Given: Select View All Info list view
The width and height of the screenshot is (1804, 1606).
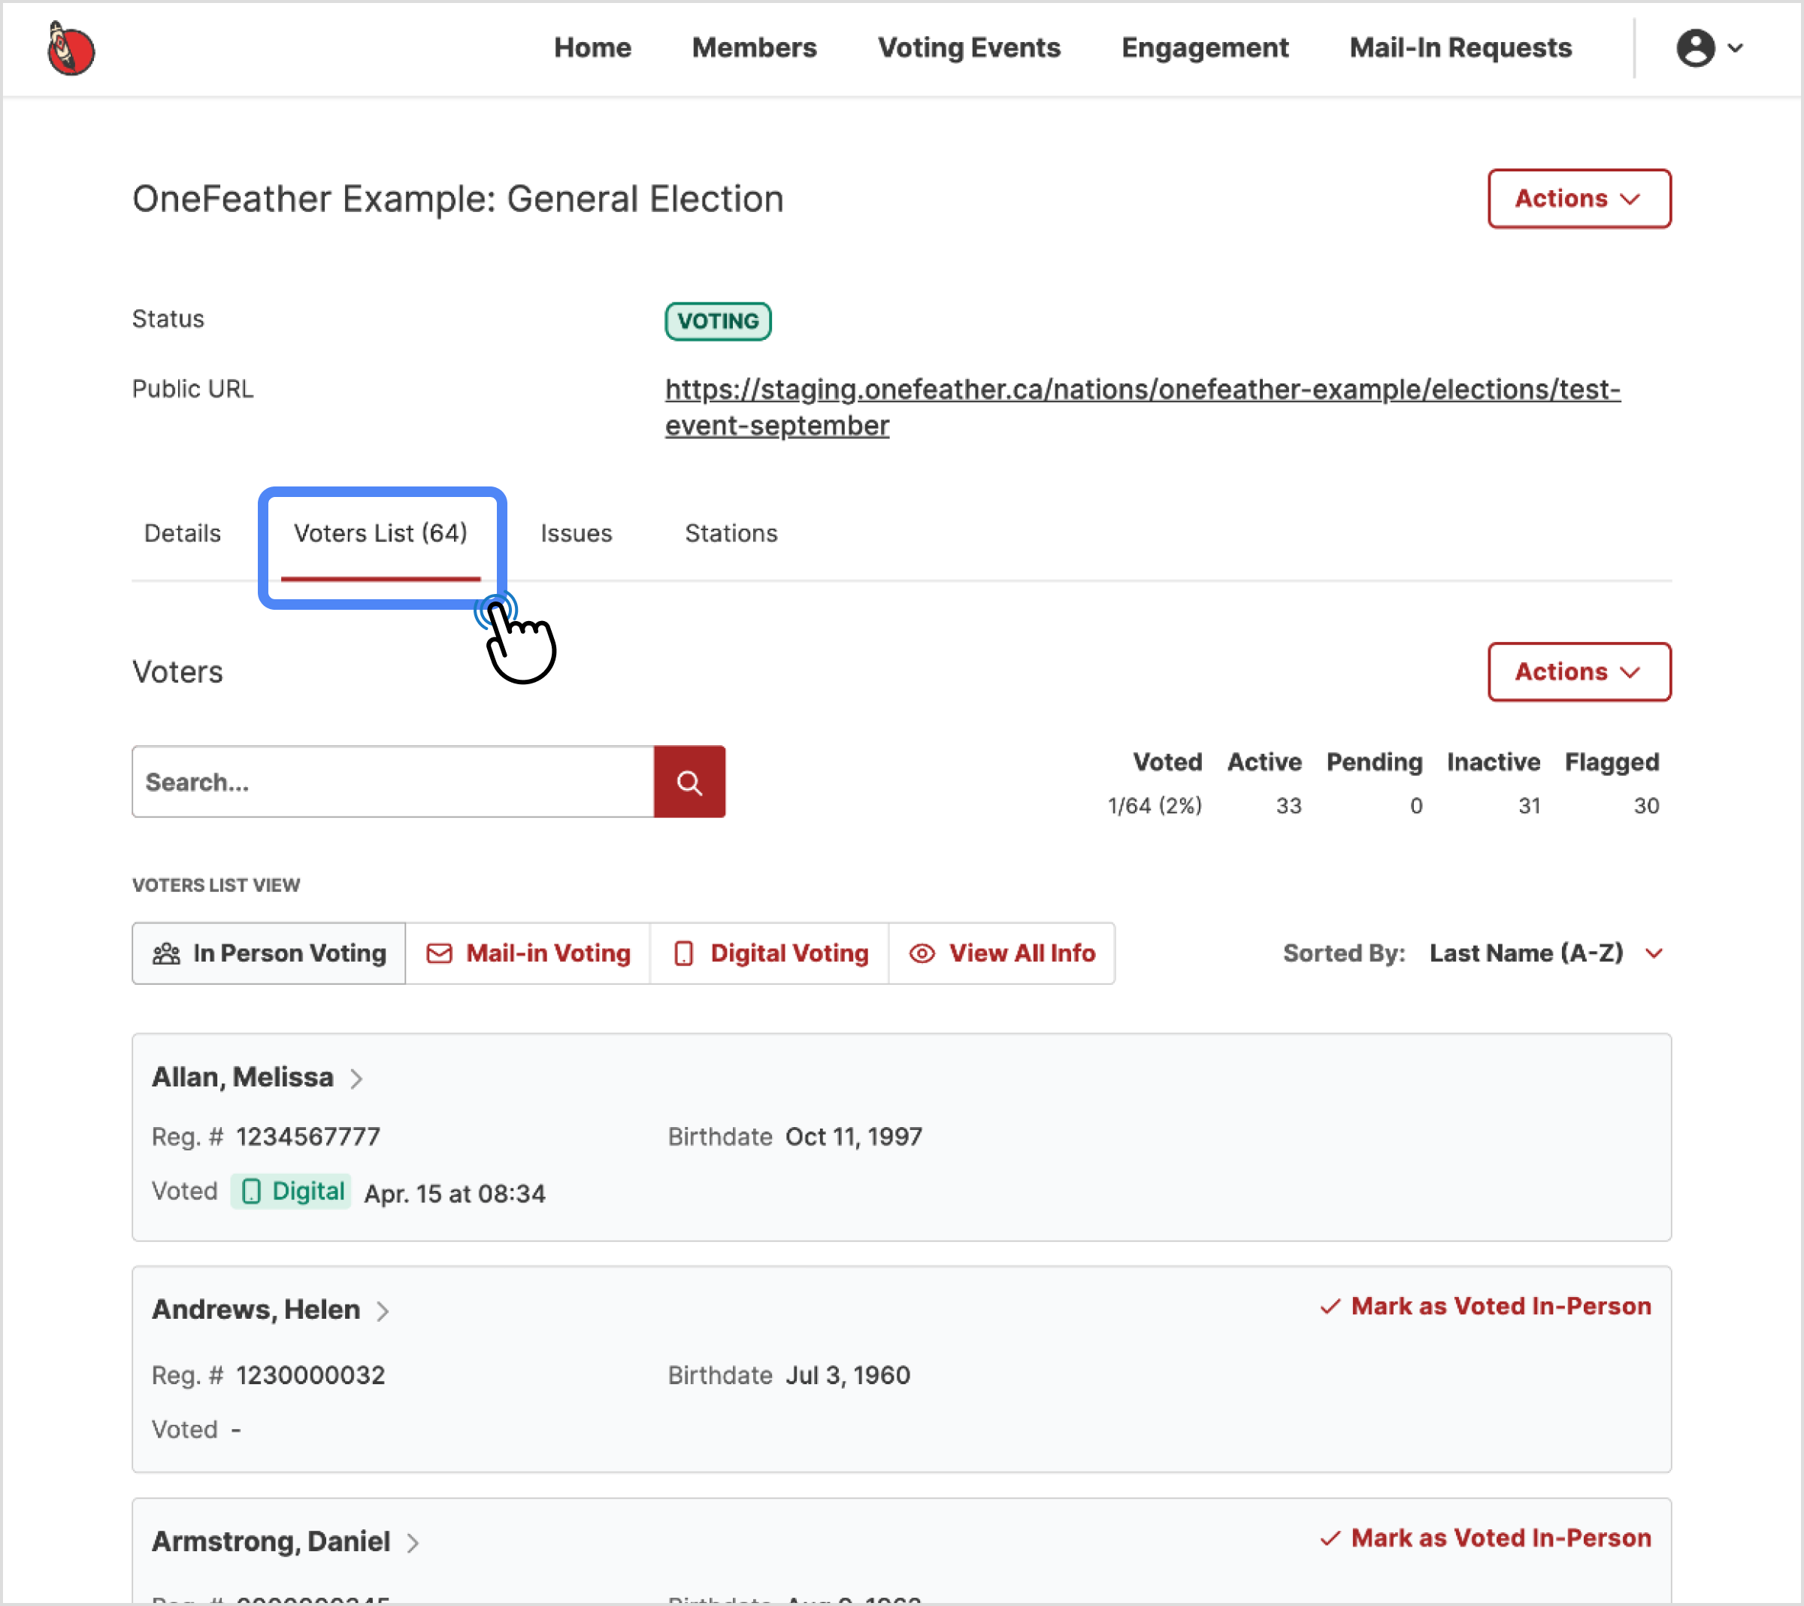Looking at the screenshot, I should coord(1002,953).
